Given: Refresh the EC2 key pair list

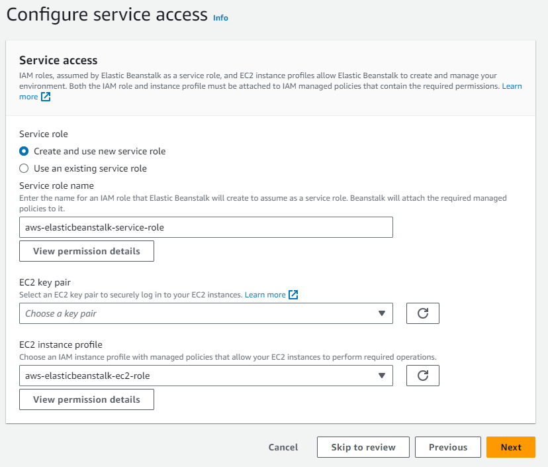Looking at the screenshot, I should (x=422, y=313).
